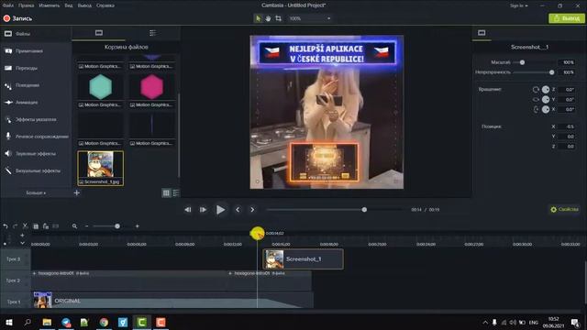This screenshot has height=330, width=587.
Task: Click the Y rotation dial
Action: coord(546,100)
